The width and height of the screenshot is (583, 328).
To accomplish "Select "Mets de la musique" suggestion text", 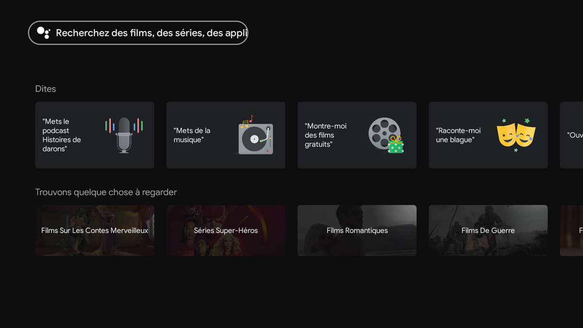I will (x=192, y=135).
